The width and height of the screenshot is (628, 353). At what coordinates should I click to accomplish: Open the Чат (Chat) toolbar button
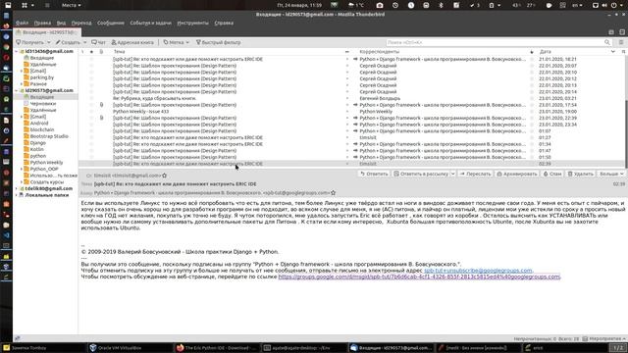click(x=98, y=42)
